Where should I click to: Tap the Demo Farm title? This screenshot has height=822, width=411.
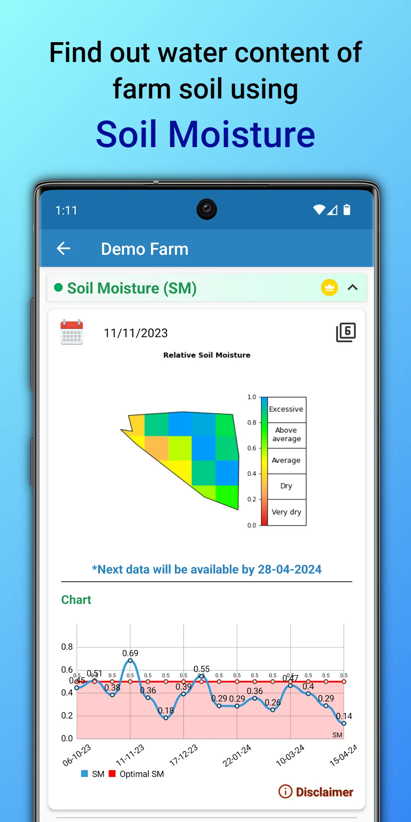click(x=145, y=249)
